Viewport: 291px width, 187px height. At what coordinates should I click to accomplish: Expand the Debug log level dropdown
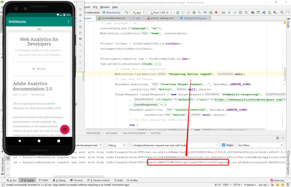point(116,144)
